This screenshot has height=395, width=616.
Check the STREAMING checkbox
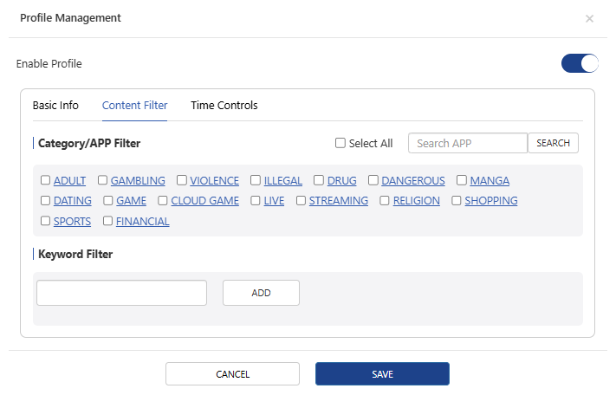click(x=302, y=201)
